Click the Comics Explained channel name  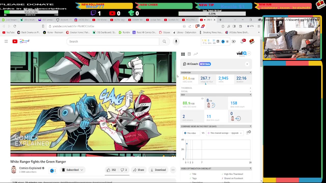coord(30,168)
